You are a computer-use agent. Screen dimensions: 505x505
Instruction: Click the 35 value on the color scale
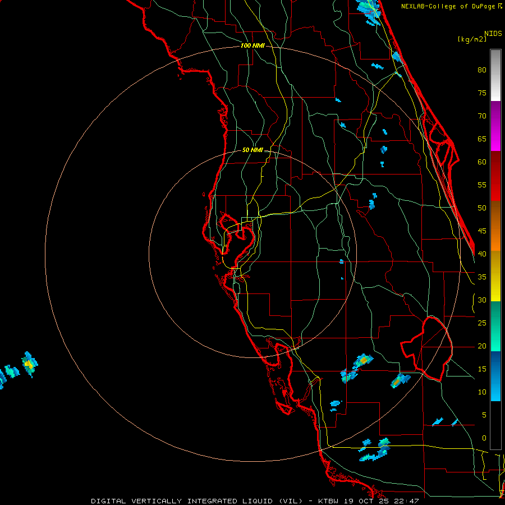click(482, 277)
